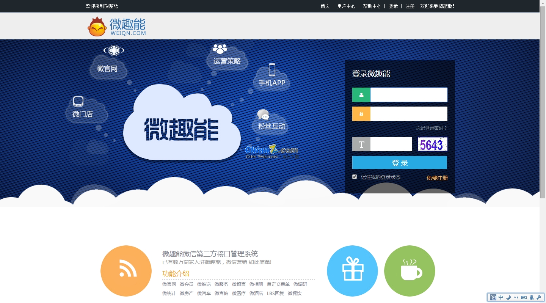The width and height of the screenshot is (546, 303).
Task: Click the 微统计 feature link
Action: [169, 294]
